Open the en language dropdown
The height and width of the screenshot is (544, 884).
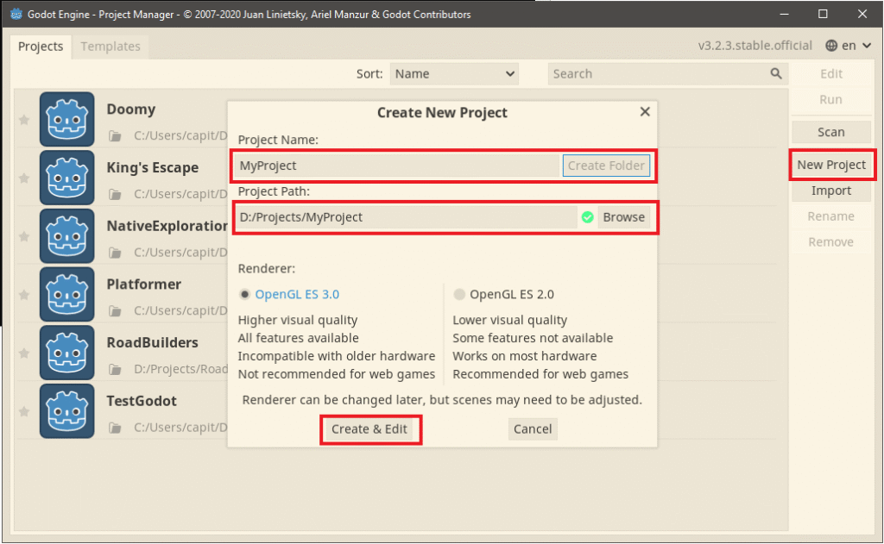coord(849,46)
